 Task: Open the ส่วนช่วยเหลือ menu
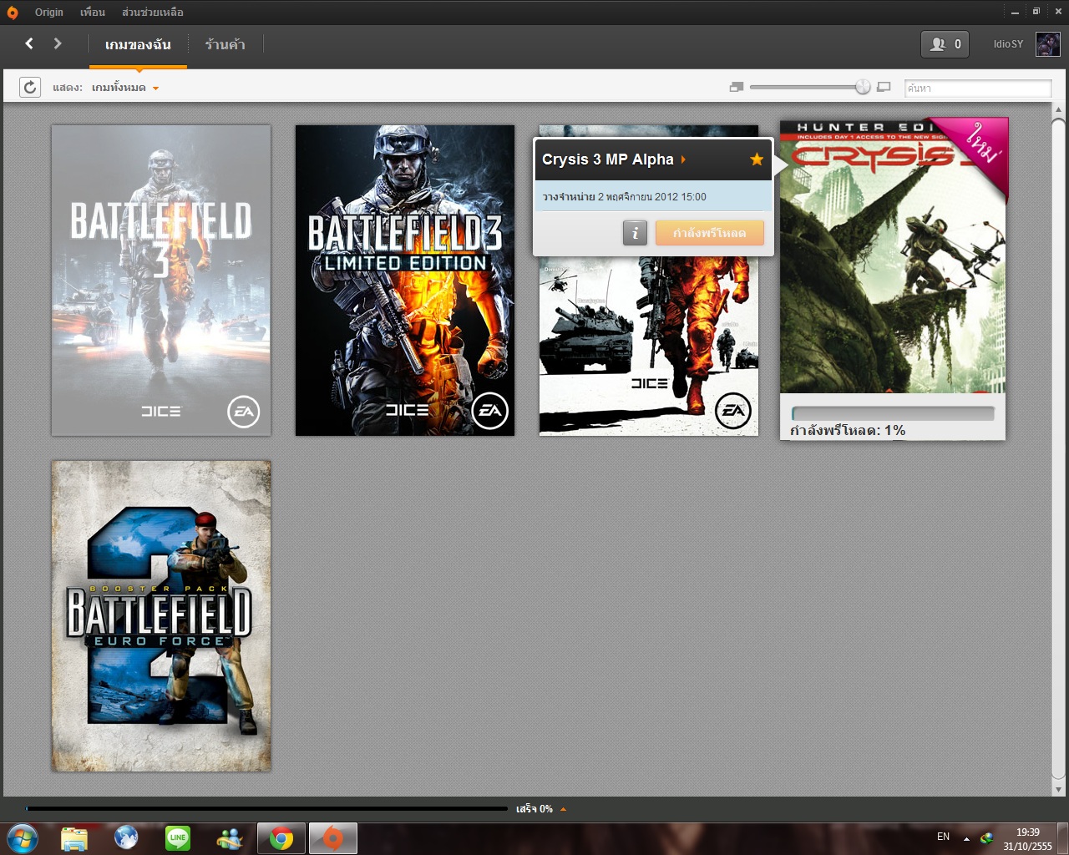(x=153, y=13)
